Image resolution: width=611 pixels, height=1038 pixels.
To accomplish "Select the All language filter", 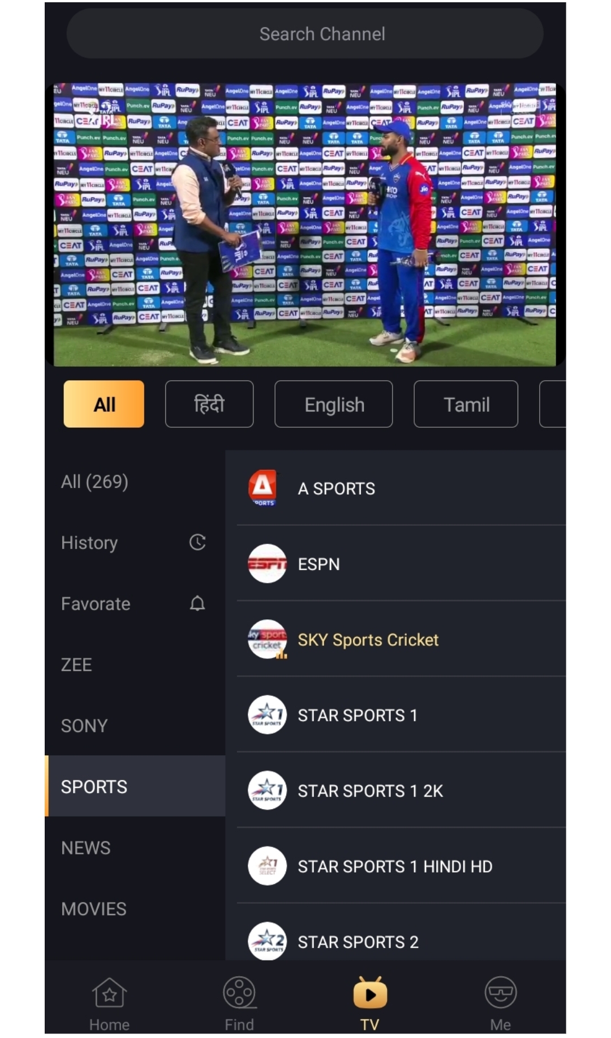I will 104,404.
